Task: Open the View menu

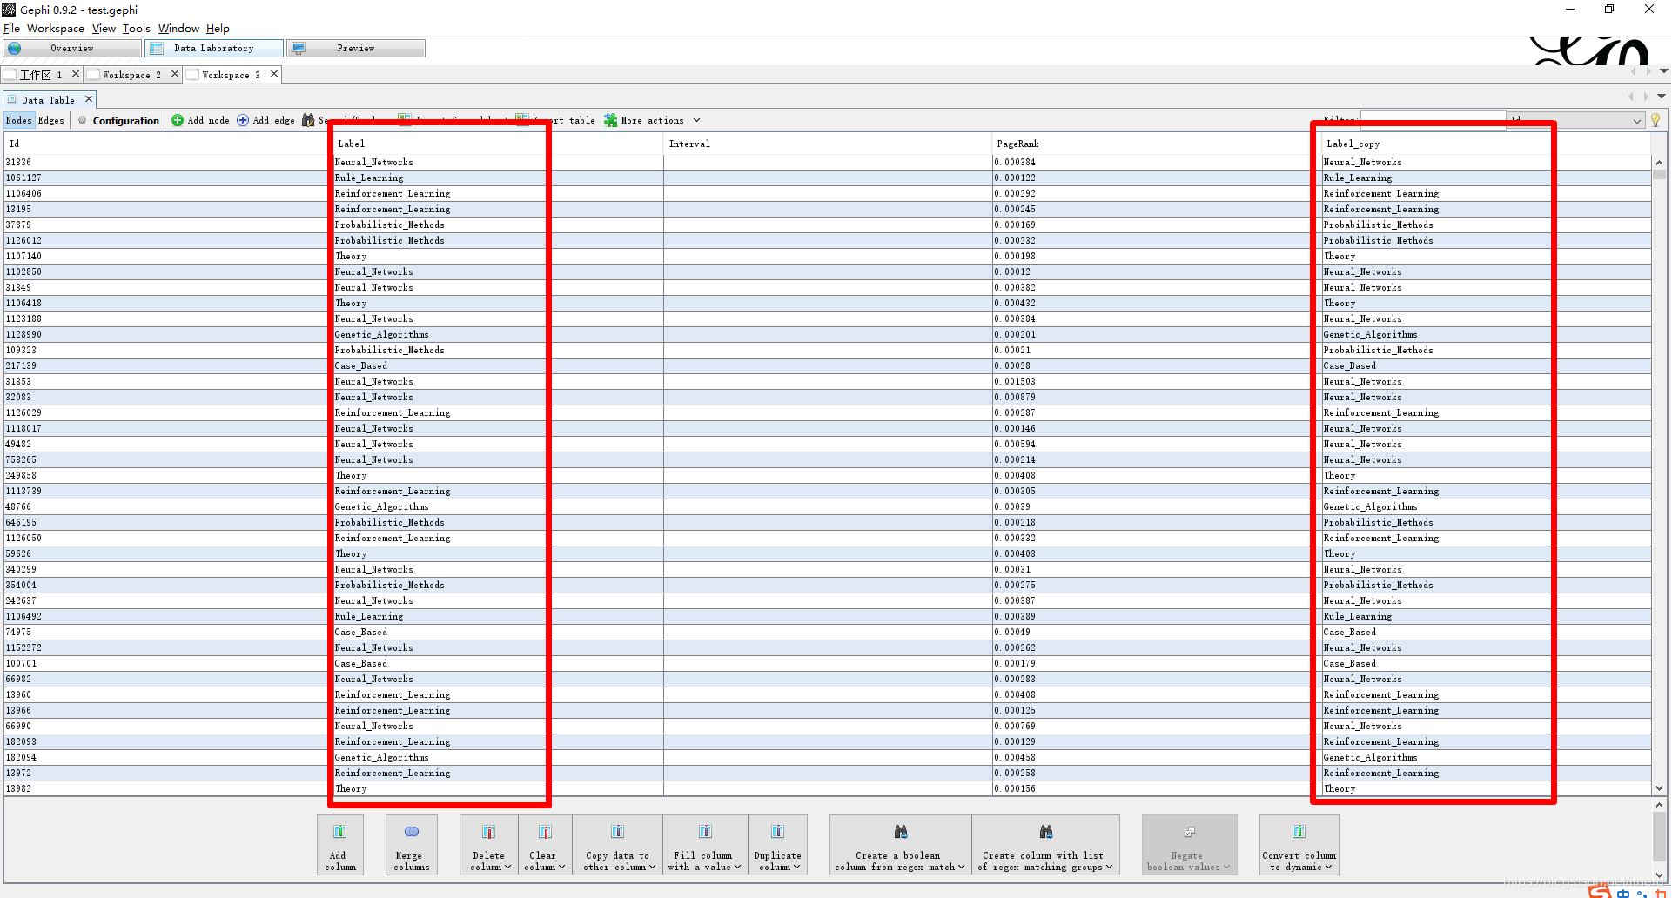Action: [104, 29]
